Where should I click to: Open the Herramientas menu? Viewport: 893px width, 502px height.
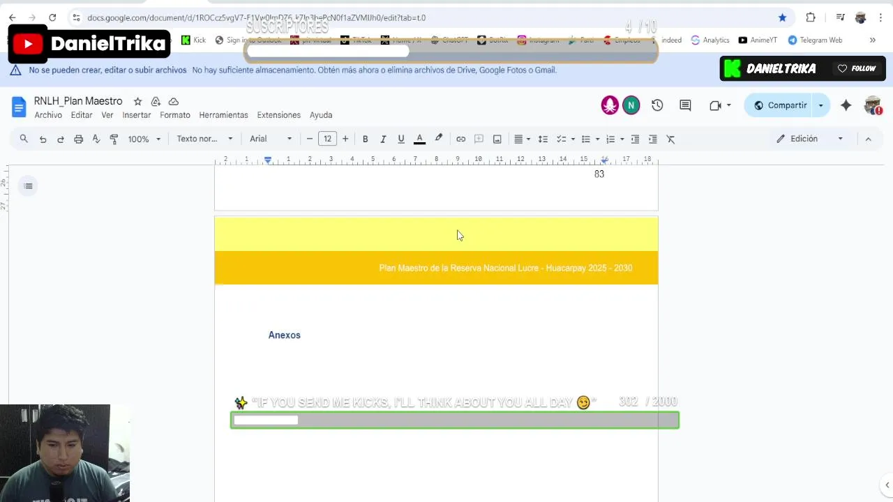coord(223,115)
